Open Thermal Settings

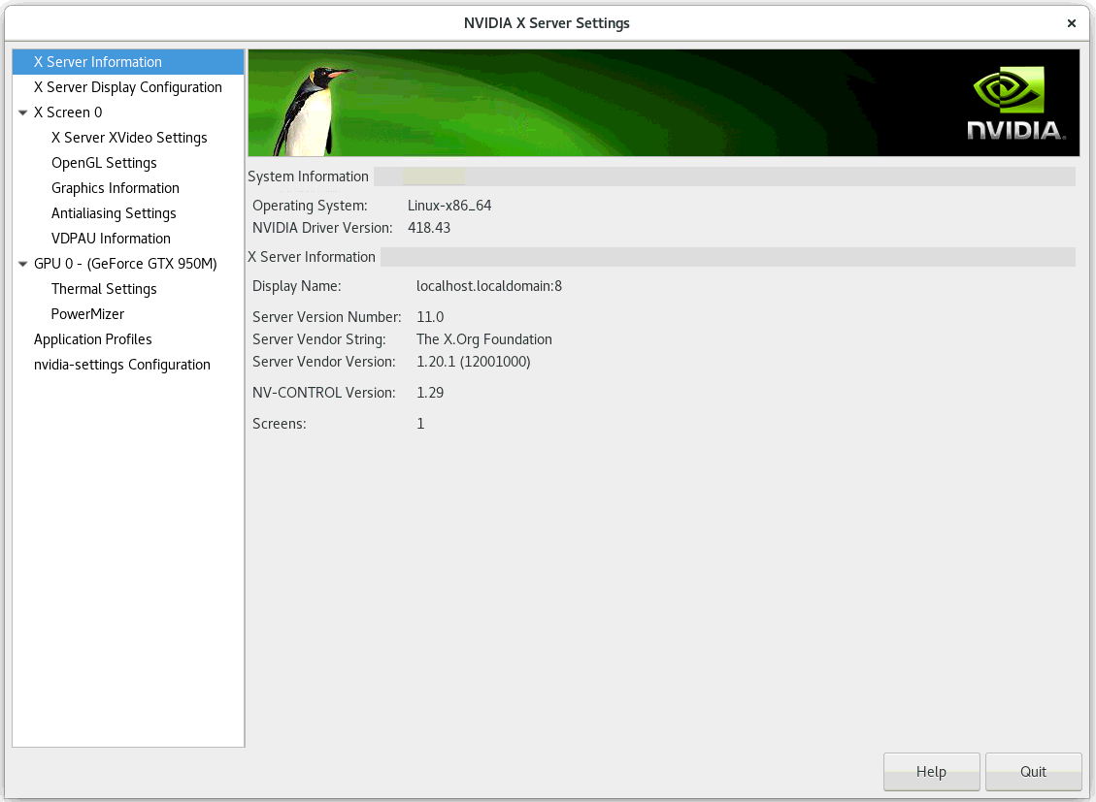point(104,289)
